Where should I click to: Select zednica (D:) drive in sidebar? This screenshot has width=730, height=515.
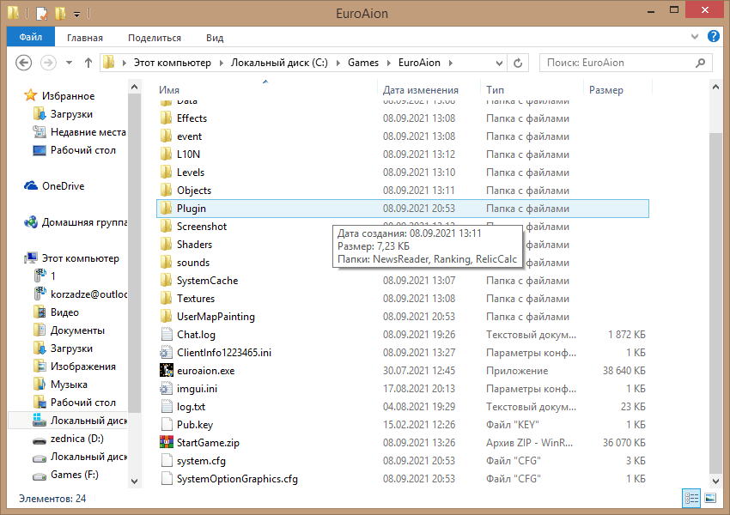(76, 439)
